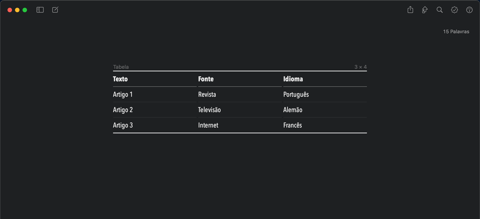
Task: Select the Idioma header cell
Action: pyautogui.click(x=293, y=79)
